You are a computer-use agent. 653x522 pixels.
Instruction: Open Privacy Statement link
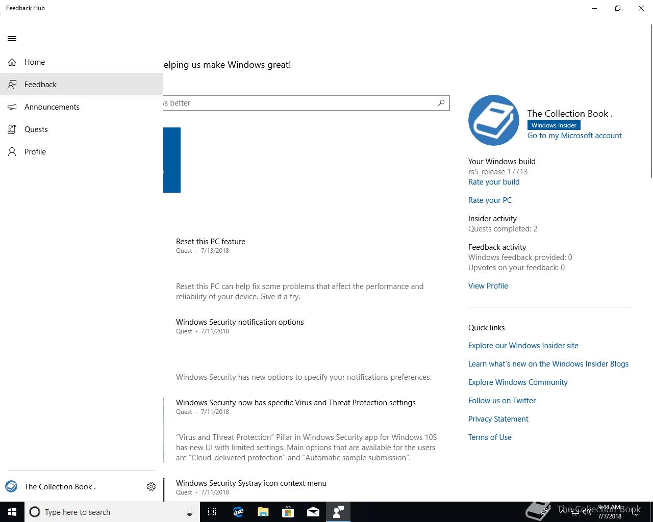click(x=498, y=419)
